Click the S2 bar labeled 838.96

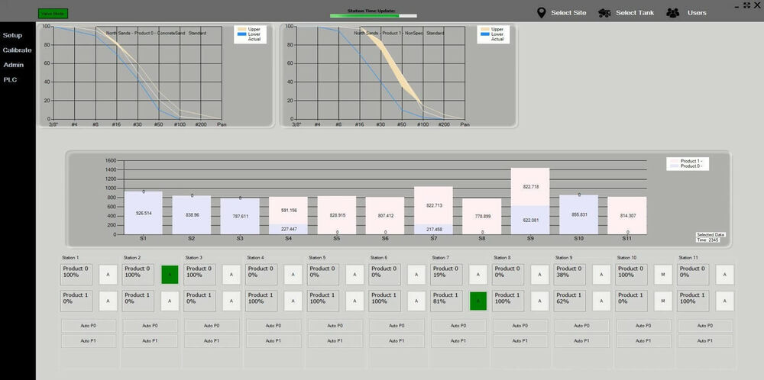tap(192, 215)
